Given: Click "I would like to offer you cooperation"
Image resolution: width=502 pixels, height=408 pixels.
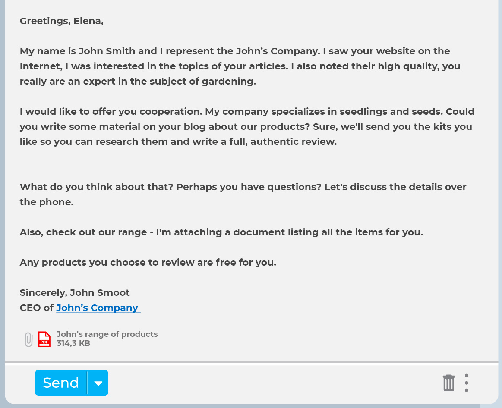Looking at the screenshot, I should 111,111.
